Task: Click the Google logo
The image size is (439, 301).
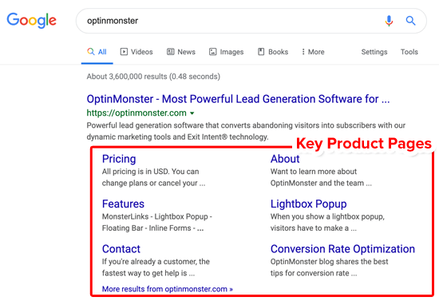Action: tap(32, 20)
